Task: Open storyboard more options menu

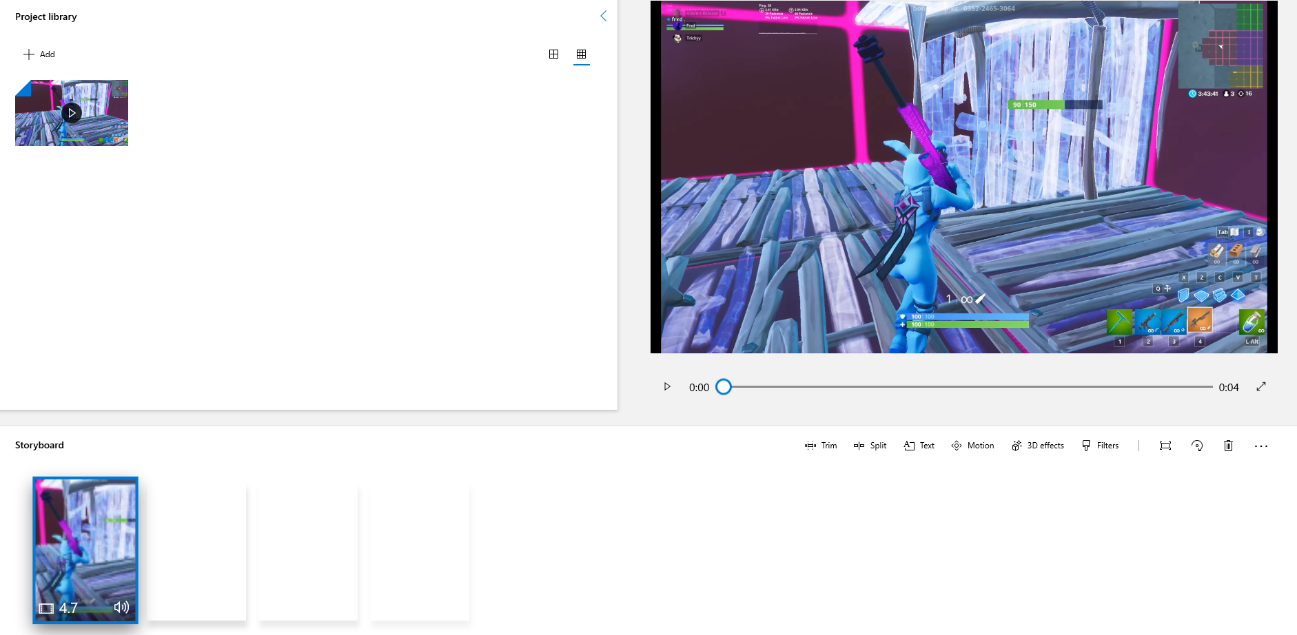Action: (x=1261, y=446)
